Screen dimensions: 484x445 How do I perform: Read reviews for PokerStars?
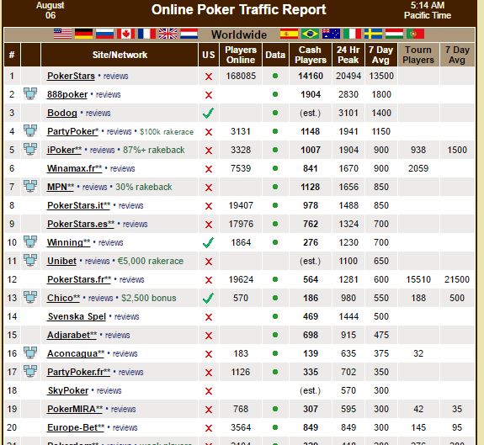coord(116,77)
